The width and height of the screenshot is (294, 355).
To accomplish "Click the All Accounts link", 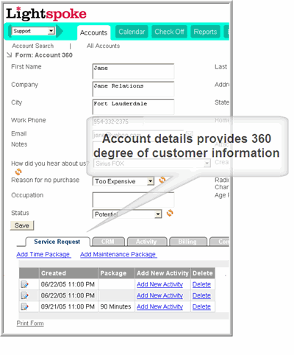I will pyautogui.click(x=103, y=46).
